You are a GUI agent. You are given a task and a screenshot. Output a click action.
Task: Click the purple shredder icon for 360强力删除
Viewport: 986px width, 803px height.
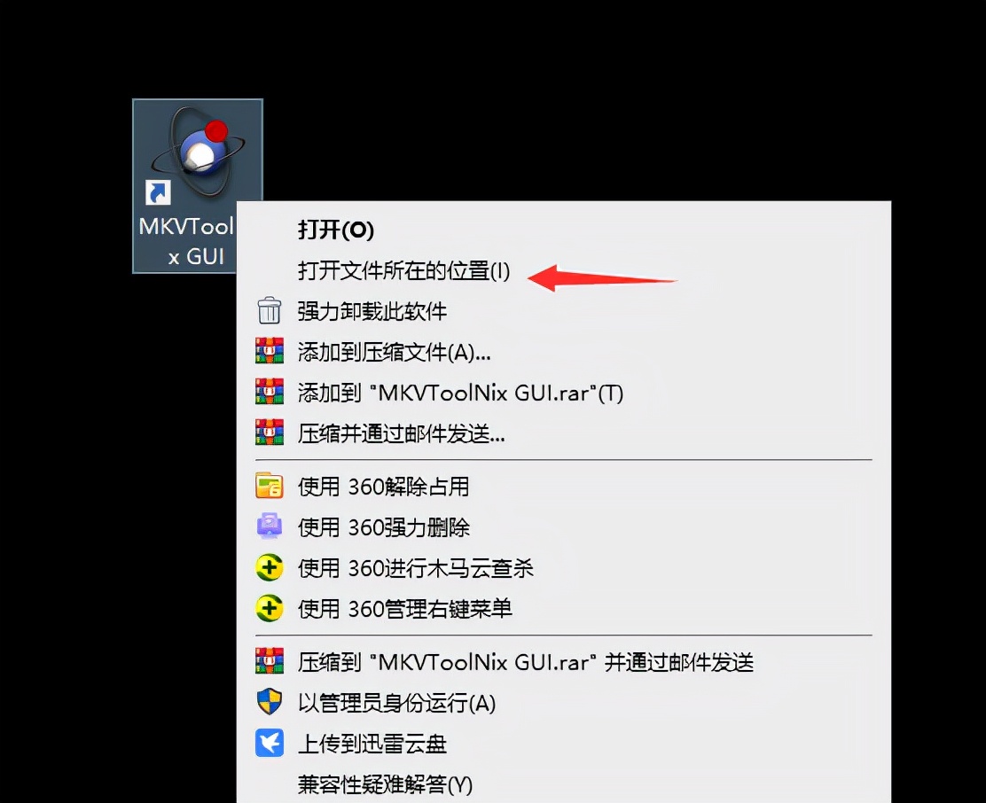point(270,526)
